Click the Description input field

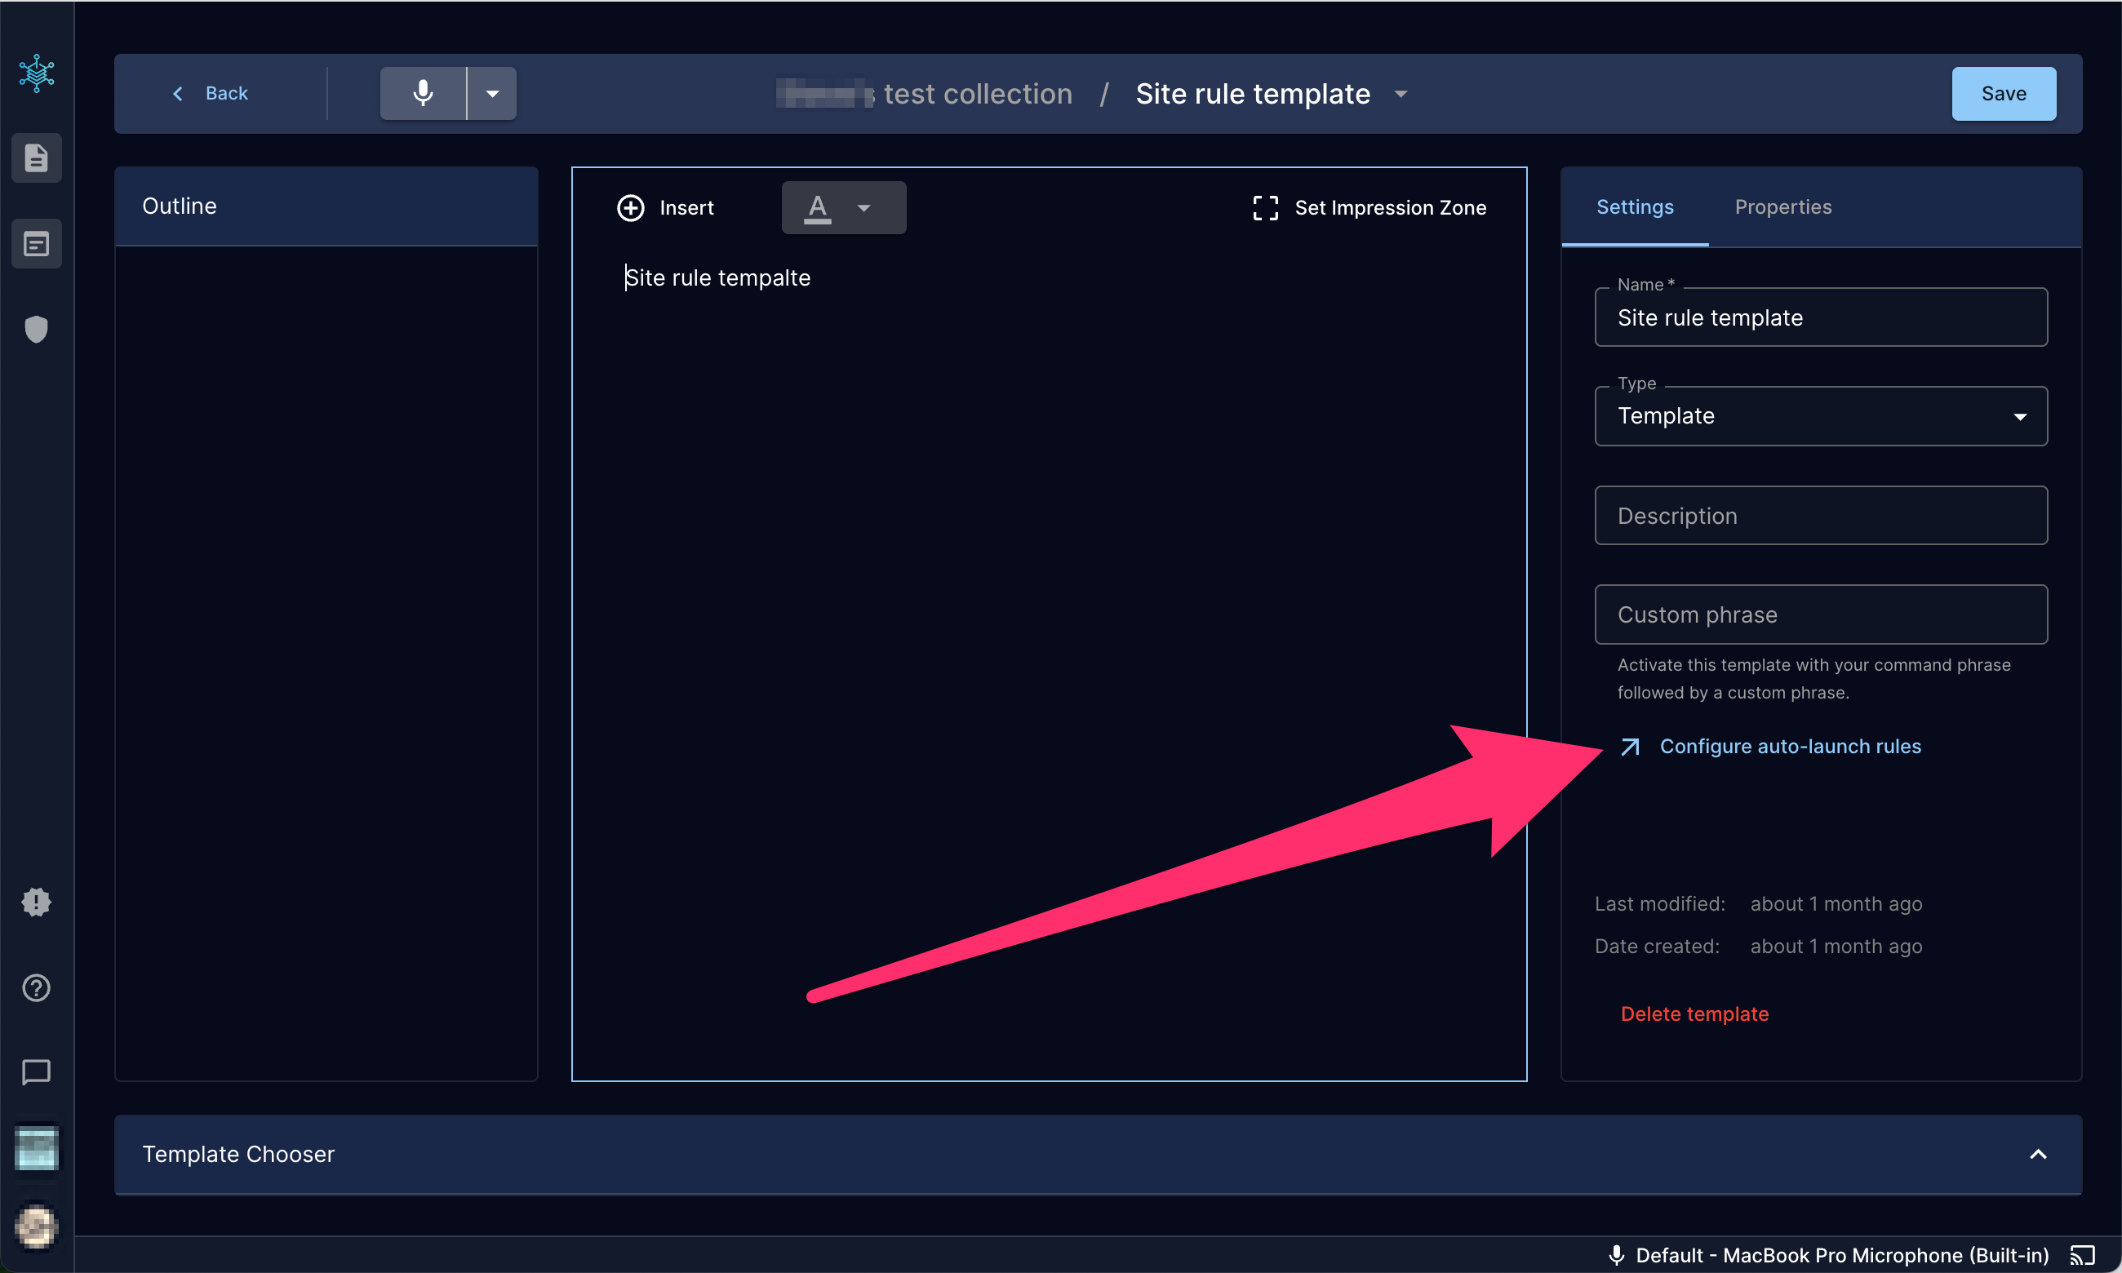pos(1821,516)
